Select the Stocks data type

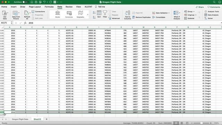coord(58,14)
